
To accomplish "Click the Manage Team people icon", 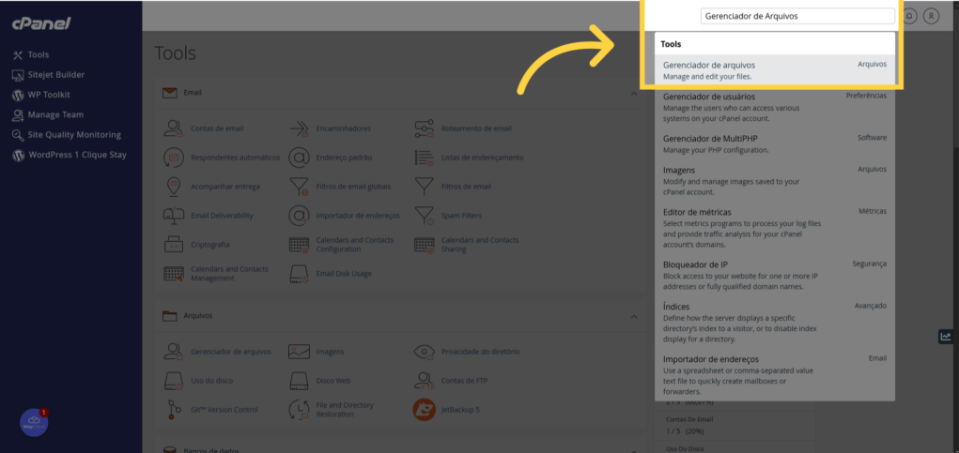I will pos(18,114).
